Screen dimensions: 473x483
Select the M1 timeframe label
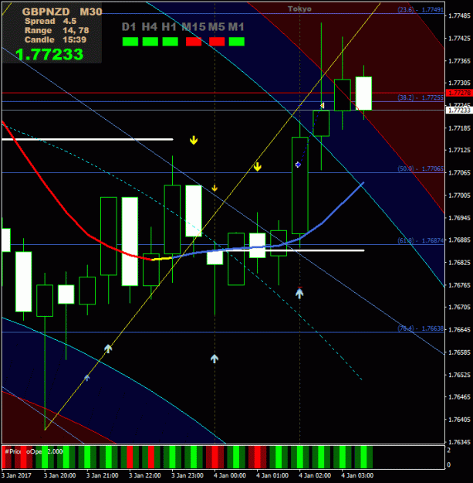coord(236,27)
